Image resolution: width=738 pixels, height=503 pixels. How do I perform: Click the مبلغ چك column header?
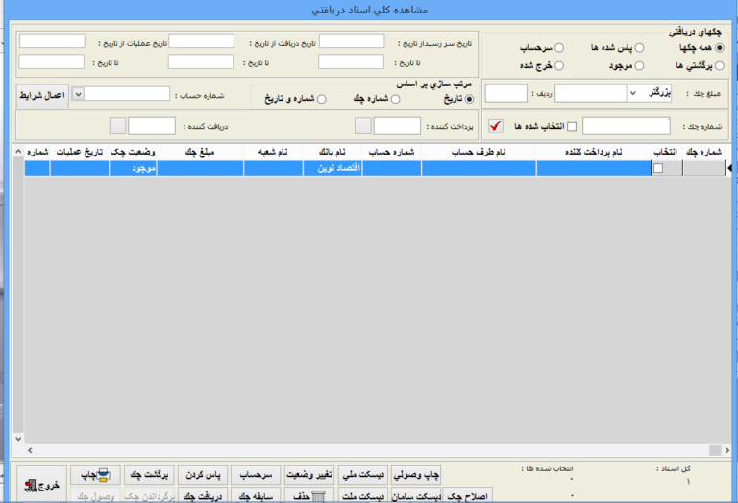[200, 152]
